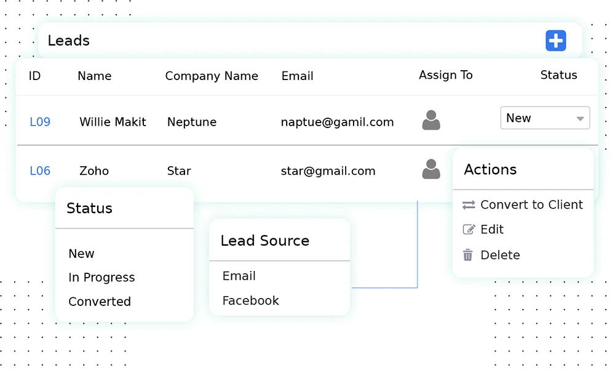Choose New in the Status popup

(x=81, y=254)
